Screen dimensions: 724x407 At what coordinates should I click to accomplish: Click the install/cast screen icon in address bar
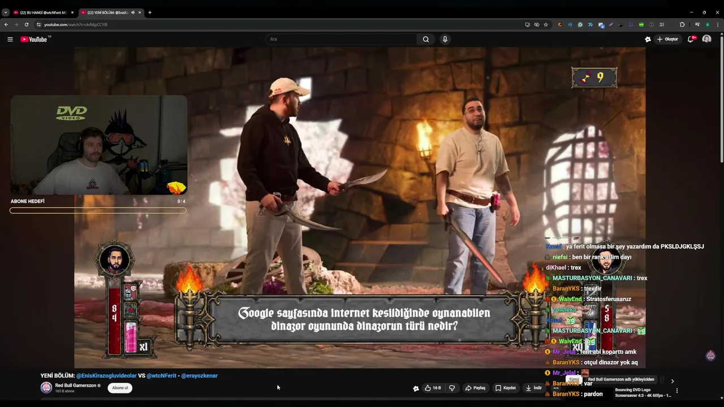pos(528,24)
